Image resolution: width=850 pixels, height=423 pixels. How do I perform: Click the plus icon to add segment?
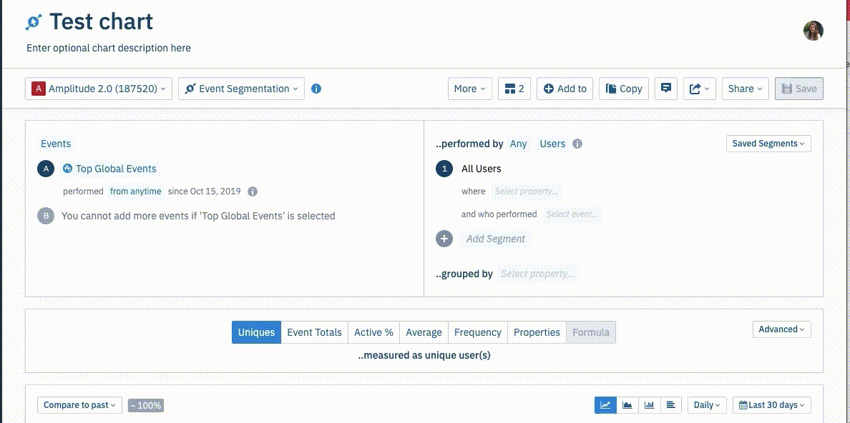444,239
